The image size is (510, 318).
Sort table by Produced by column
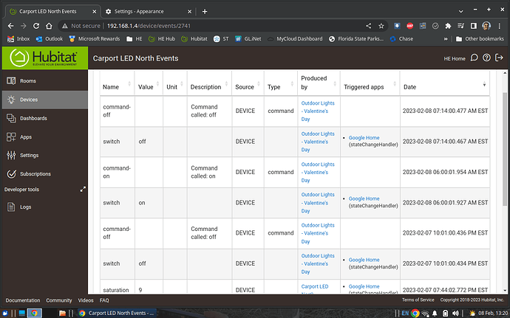pos(319,83)
